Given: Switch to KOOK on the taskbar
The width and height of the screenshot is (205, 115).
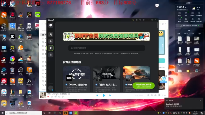Looking at the screenshot, I should (76, 113).
